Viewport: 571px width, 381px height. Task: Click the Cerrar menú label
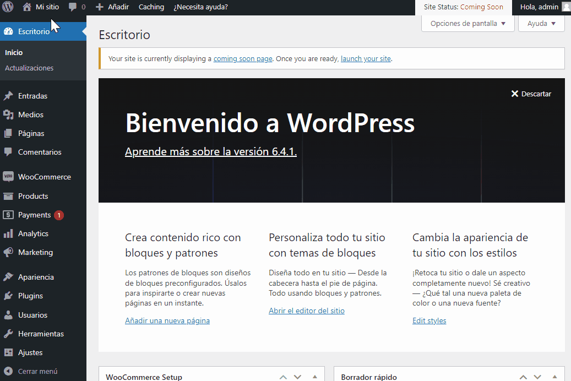click(38, 371)
